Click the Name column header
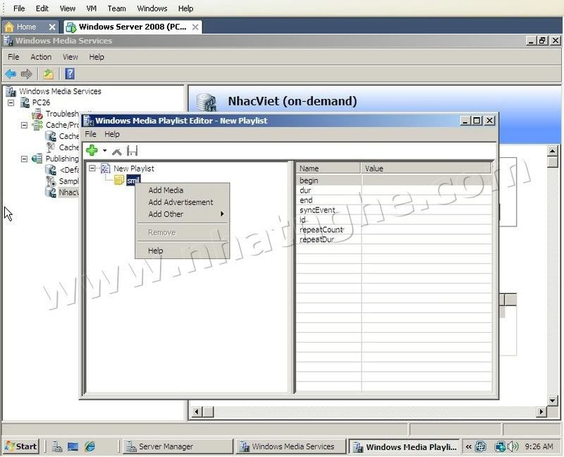The height and width of the screenshot is (457, 564). click(x=329, y=168)
